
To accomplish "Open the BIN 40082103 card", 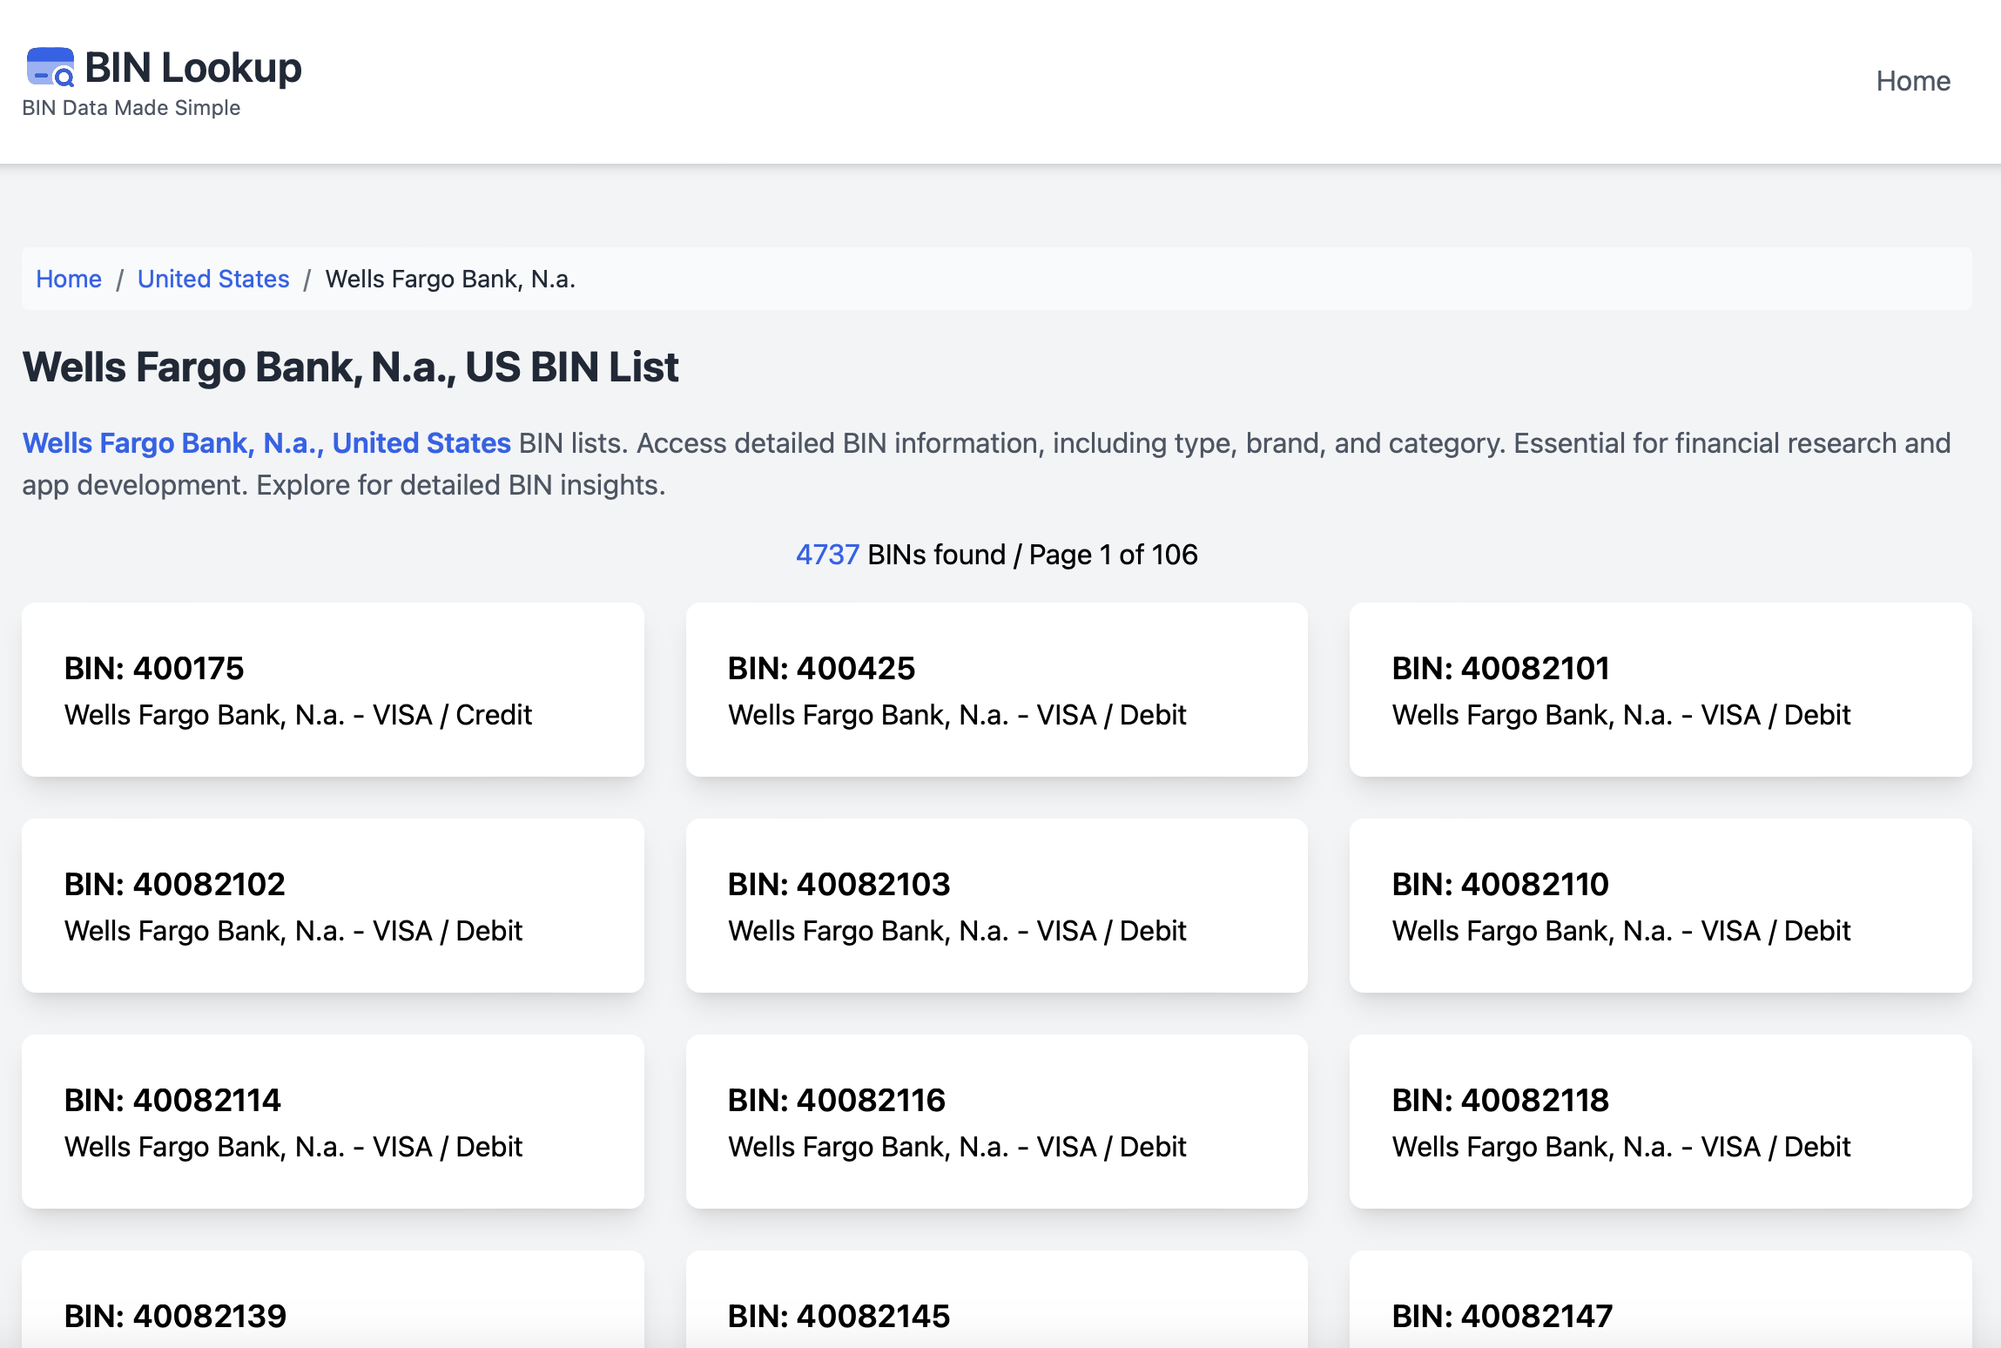I will 996,906.
